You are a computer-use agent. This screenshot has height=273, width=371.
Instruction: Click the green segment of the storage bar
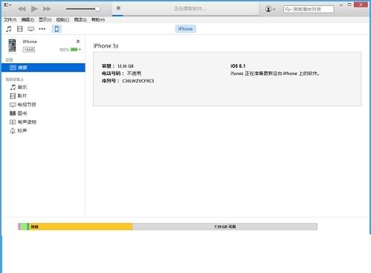[25, 227]
